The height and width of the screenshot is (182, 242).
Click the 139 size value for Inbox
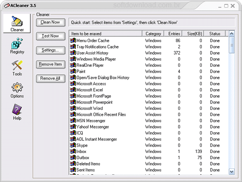[198, 152]
